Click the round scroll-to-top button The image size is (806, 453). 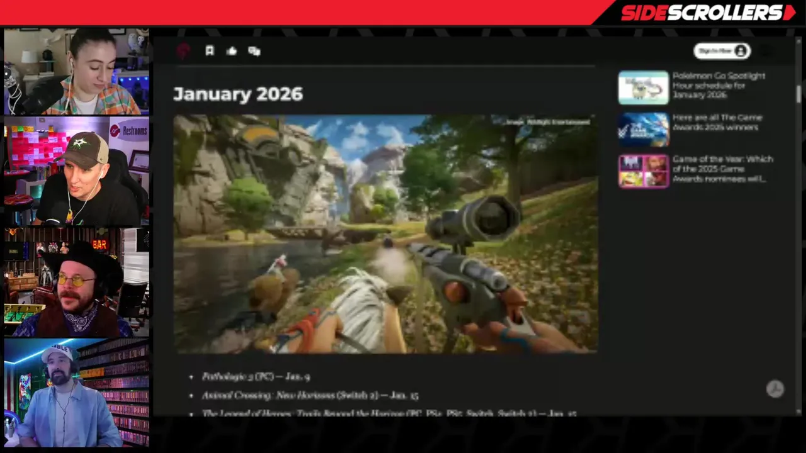[775, 389]
